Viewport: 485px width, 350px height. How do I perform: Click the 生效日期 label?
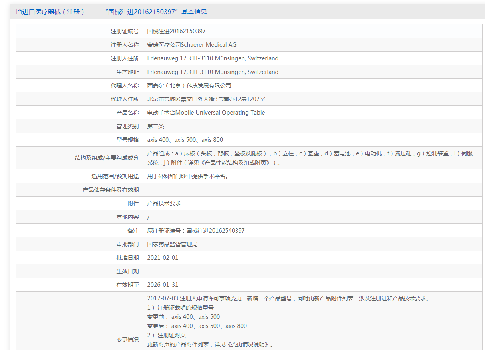click(x=127, y=271)
